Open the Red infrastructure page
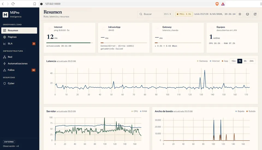 (19, 57)
